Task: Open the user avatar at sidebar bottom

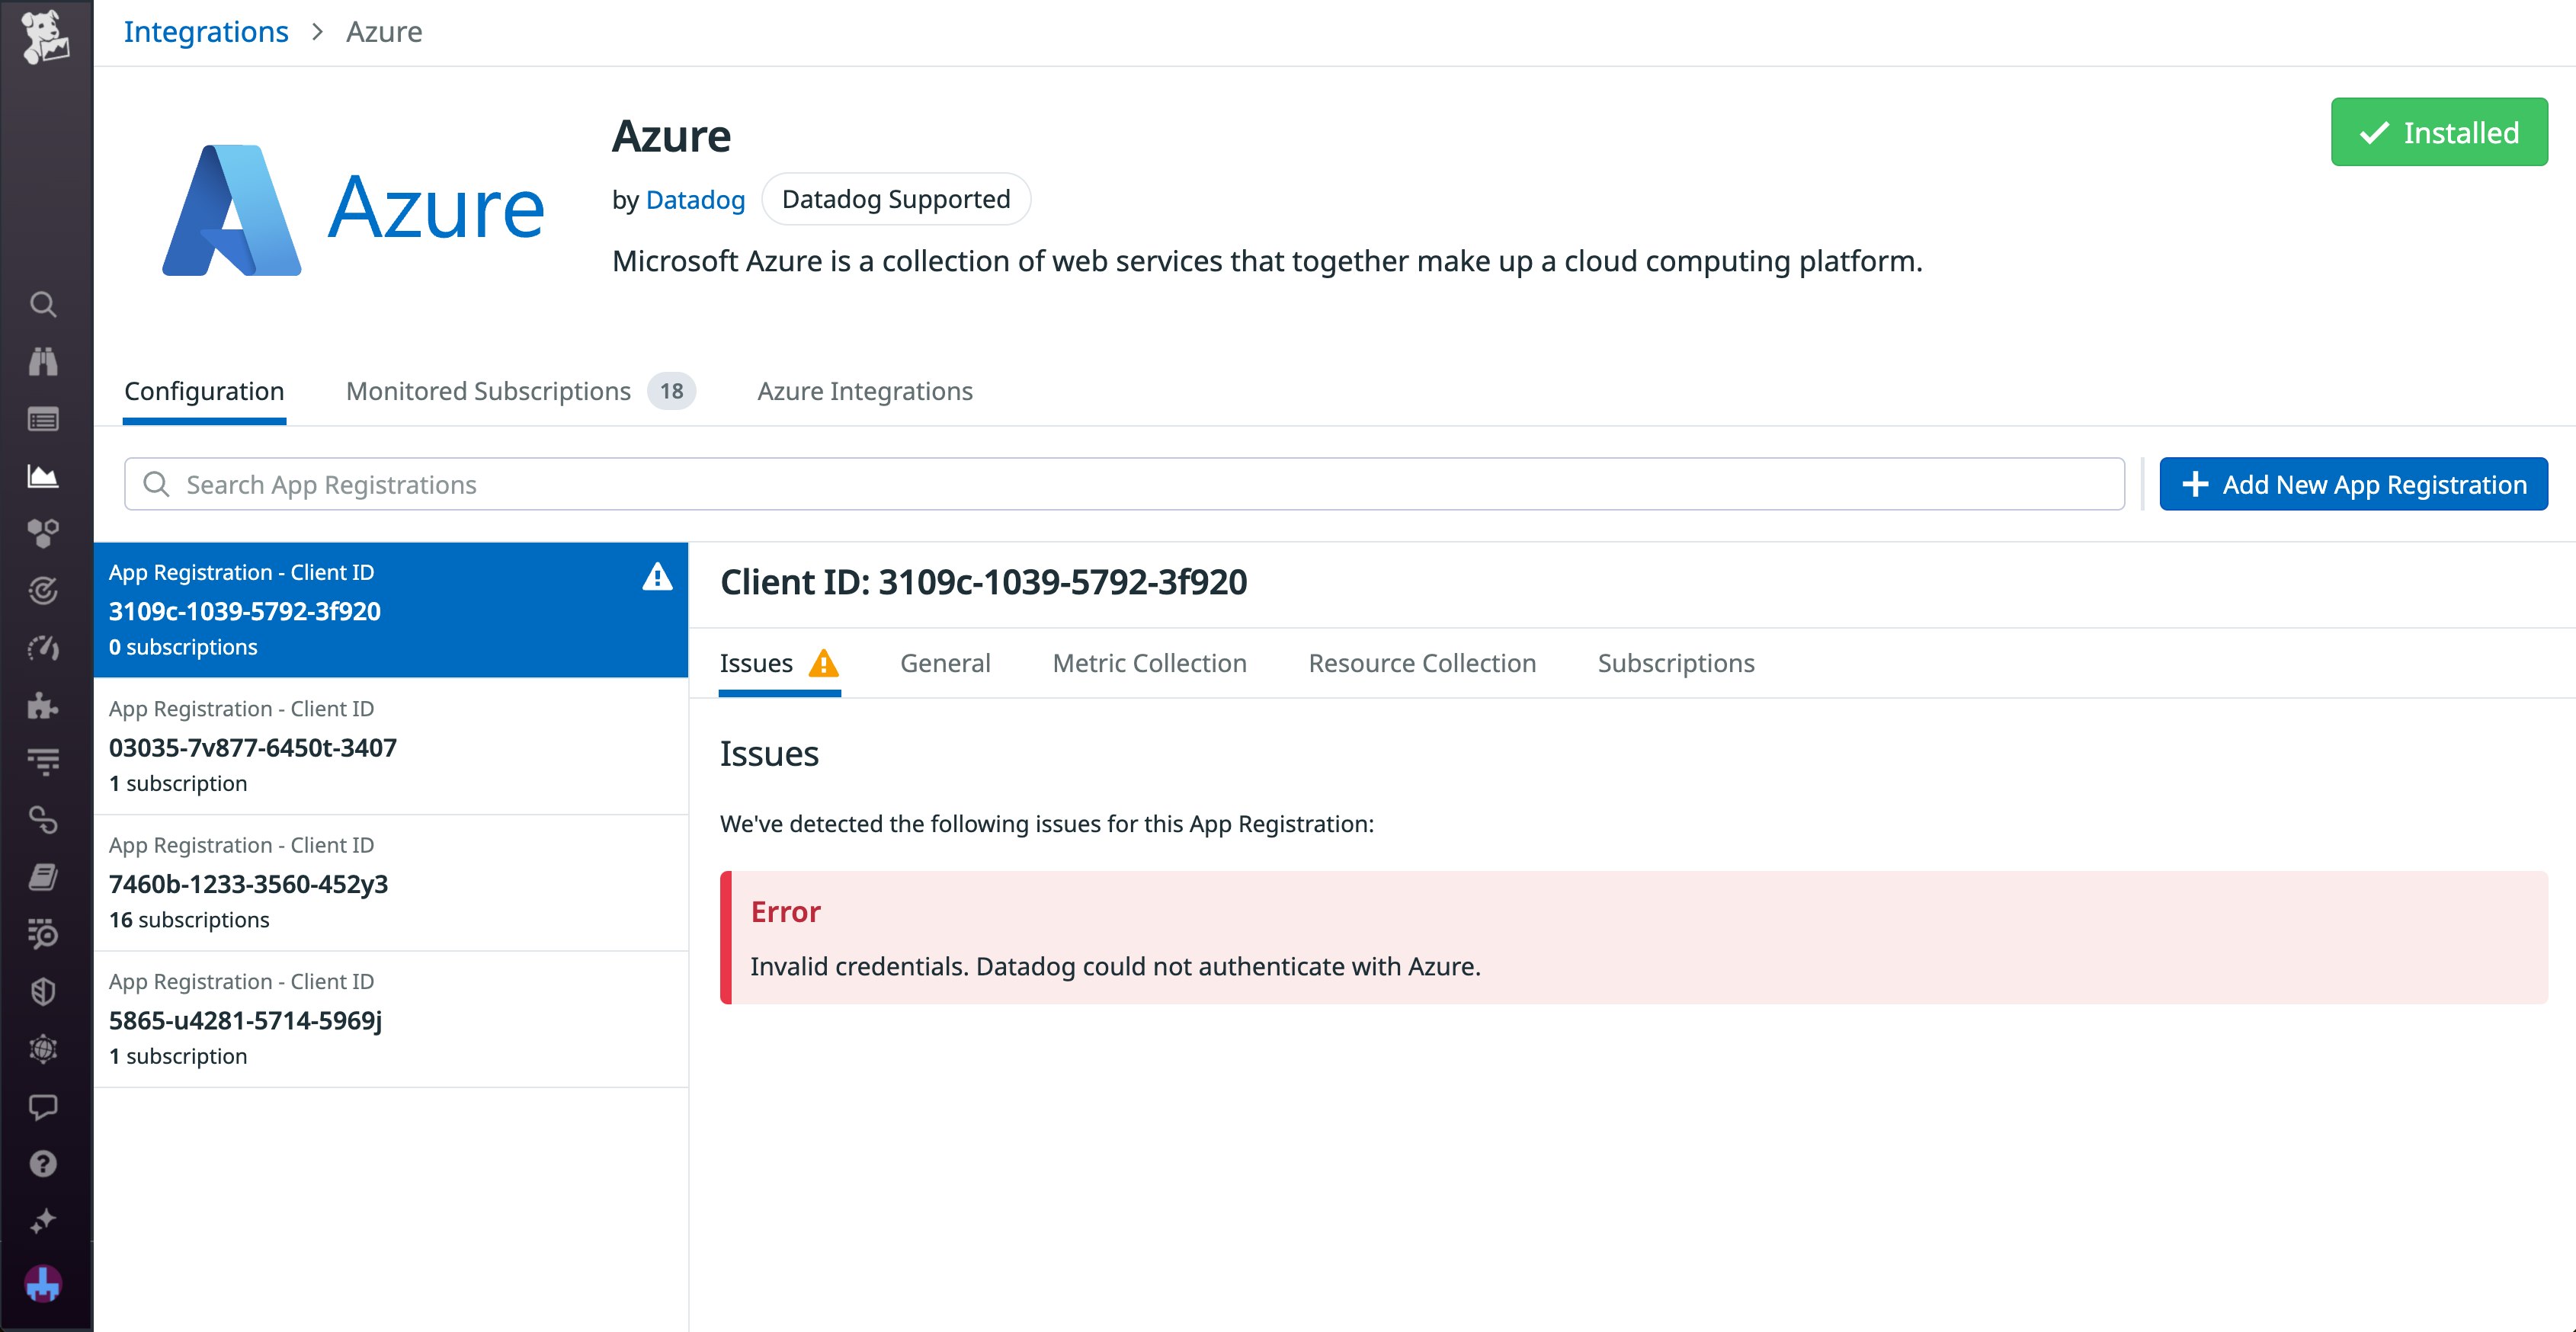Action: [x=43, y=1283]
